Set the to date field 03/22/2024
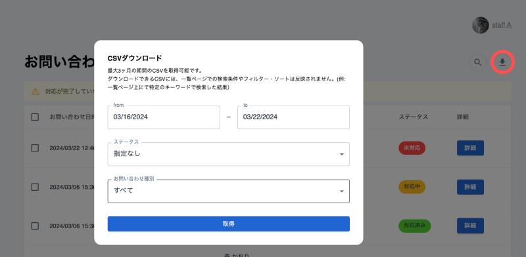 click(293, 117)
